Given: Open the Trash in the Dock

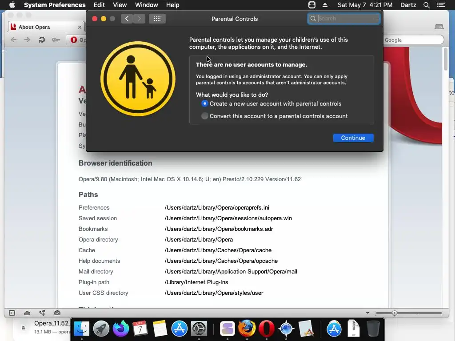Looking at the screenshot, I should coord(373,329).
